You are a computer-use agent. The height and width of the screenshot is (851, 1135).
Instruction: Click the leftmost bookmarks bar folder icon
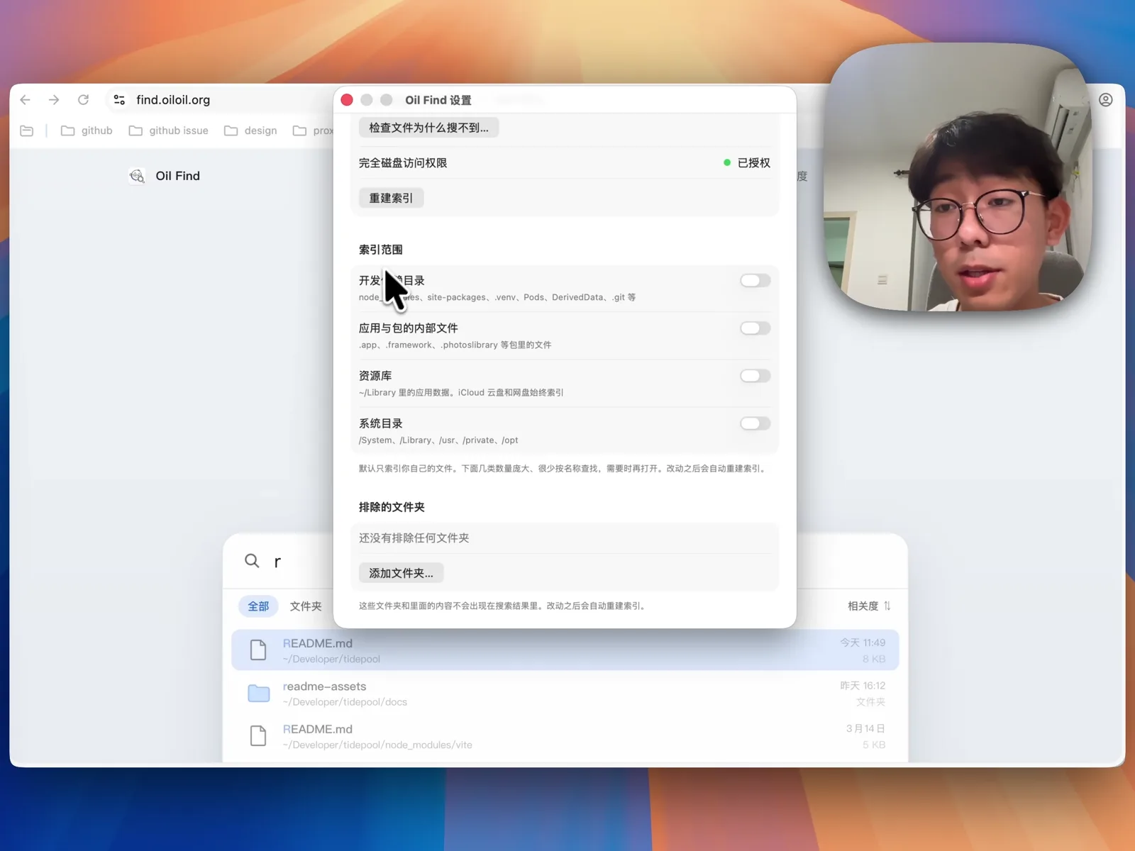27,130
